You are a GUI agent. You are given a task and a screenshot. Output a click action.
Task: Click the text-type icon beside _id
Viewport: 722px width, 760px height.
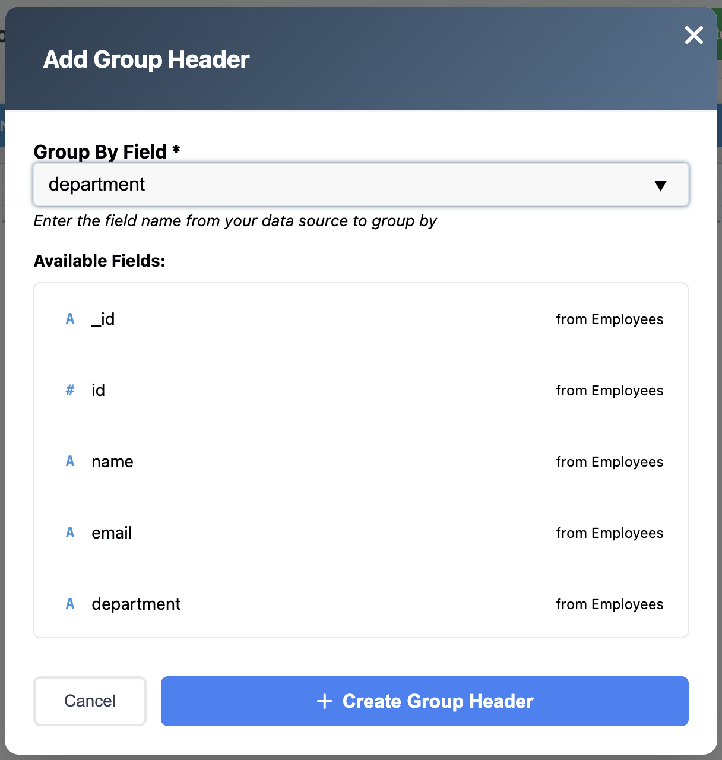tap(70, 319)
